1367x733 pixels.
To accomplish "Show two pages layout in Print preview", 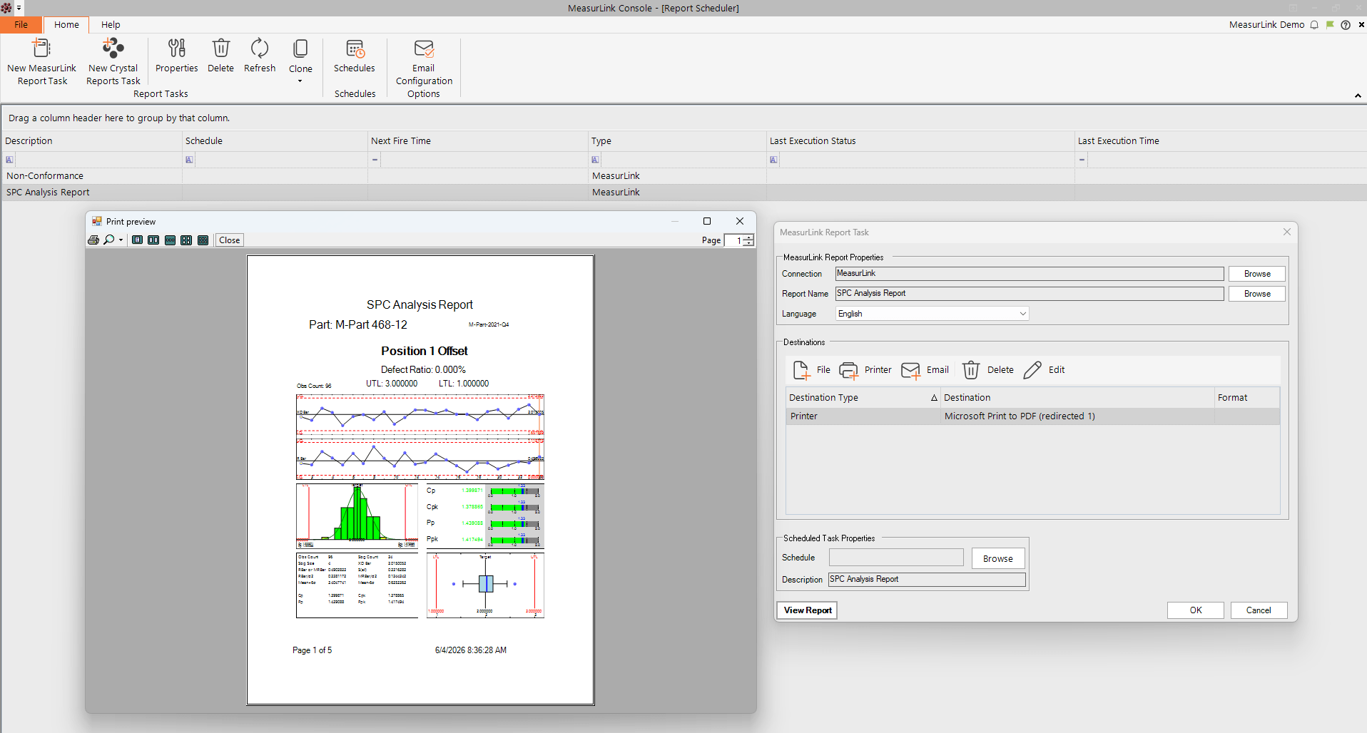I will 153,240.
